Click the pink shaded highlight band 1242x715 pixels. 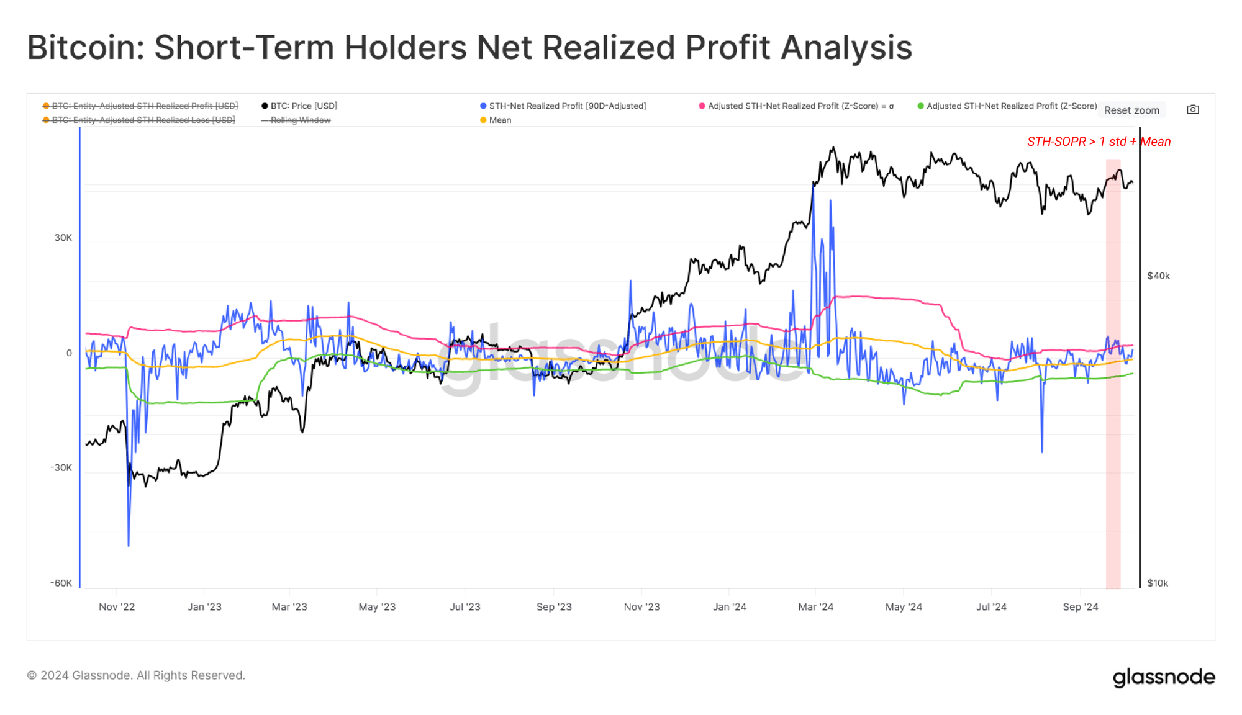1113,374
